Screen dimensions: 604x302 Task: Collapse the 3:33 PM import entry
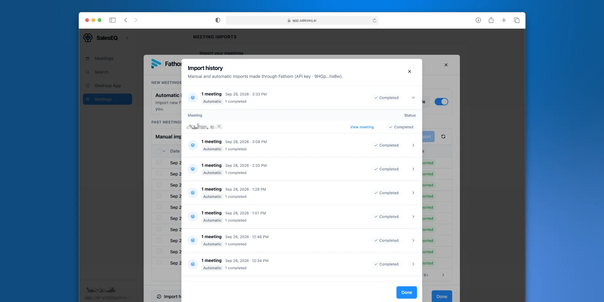tap(413, 98)
